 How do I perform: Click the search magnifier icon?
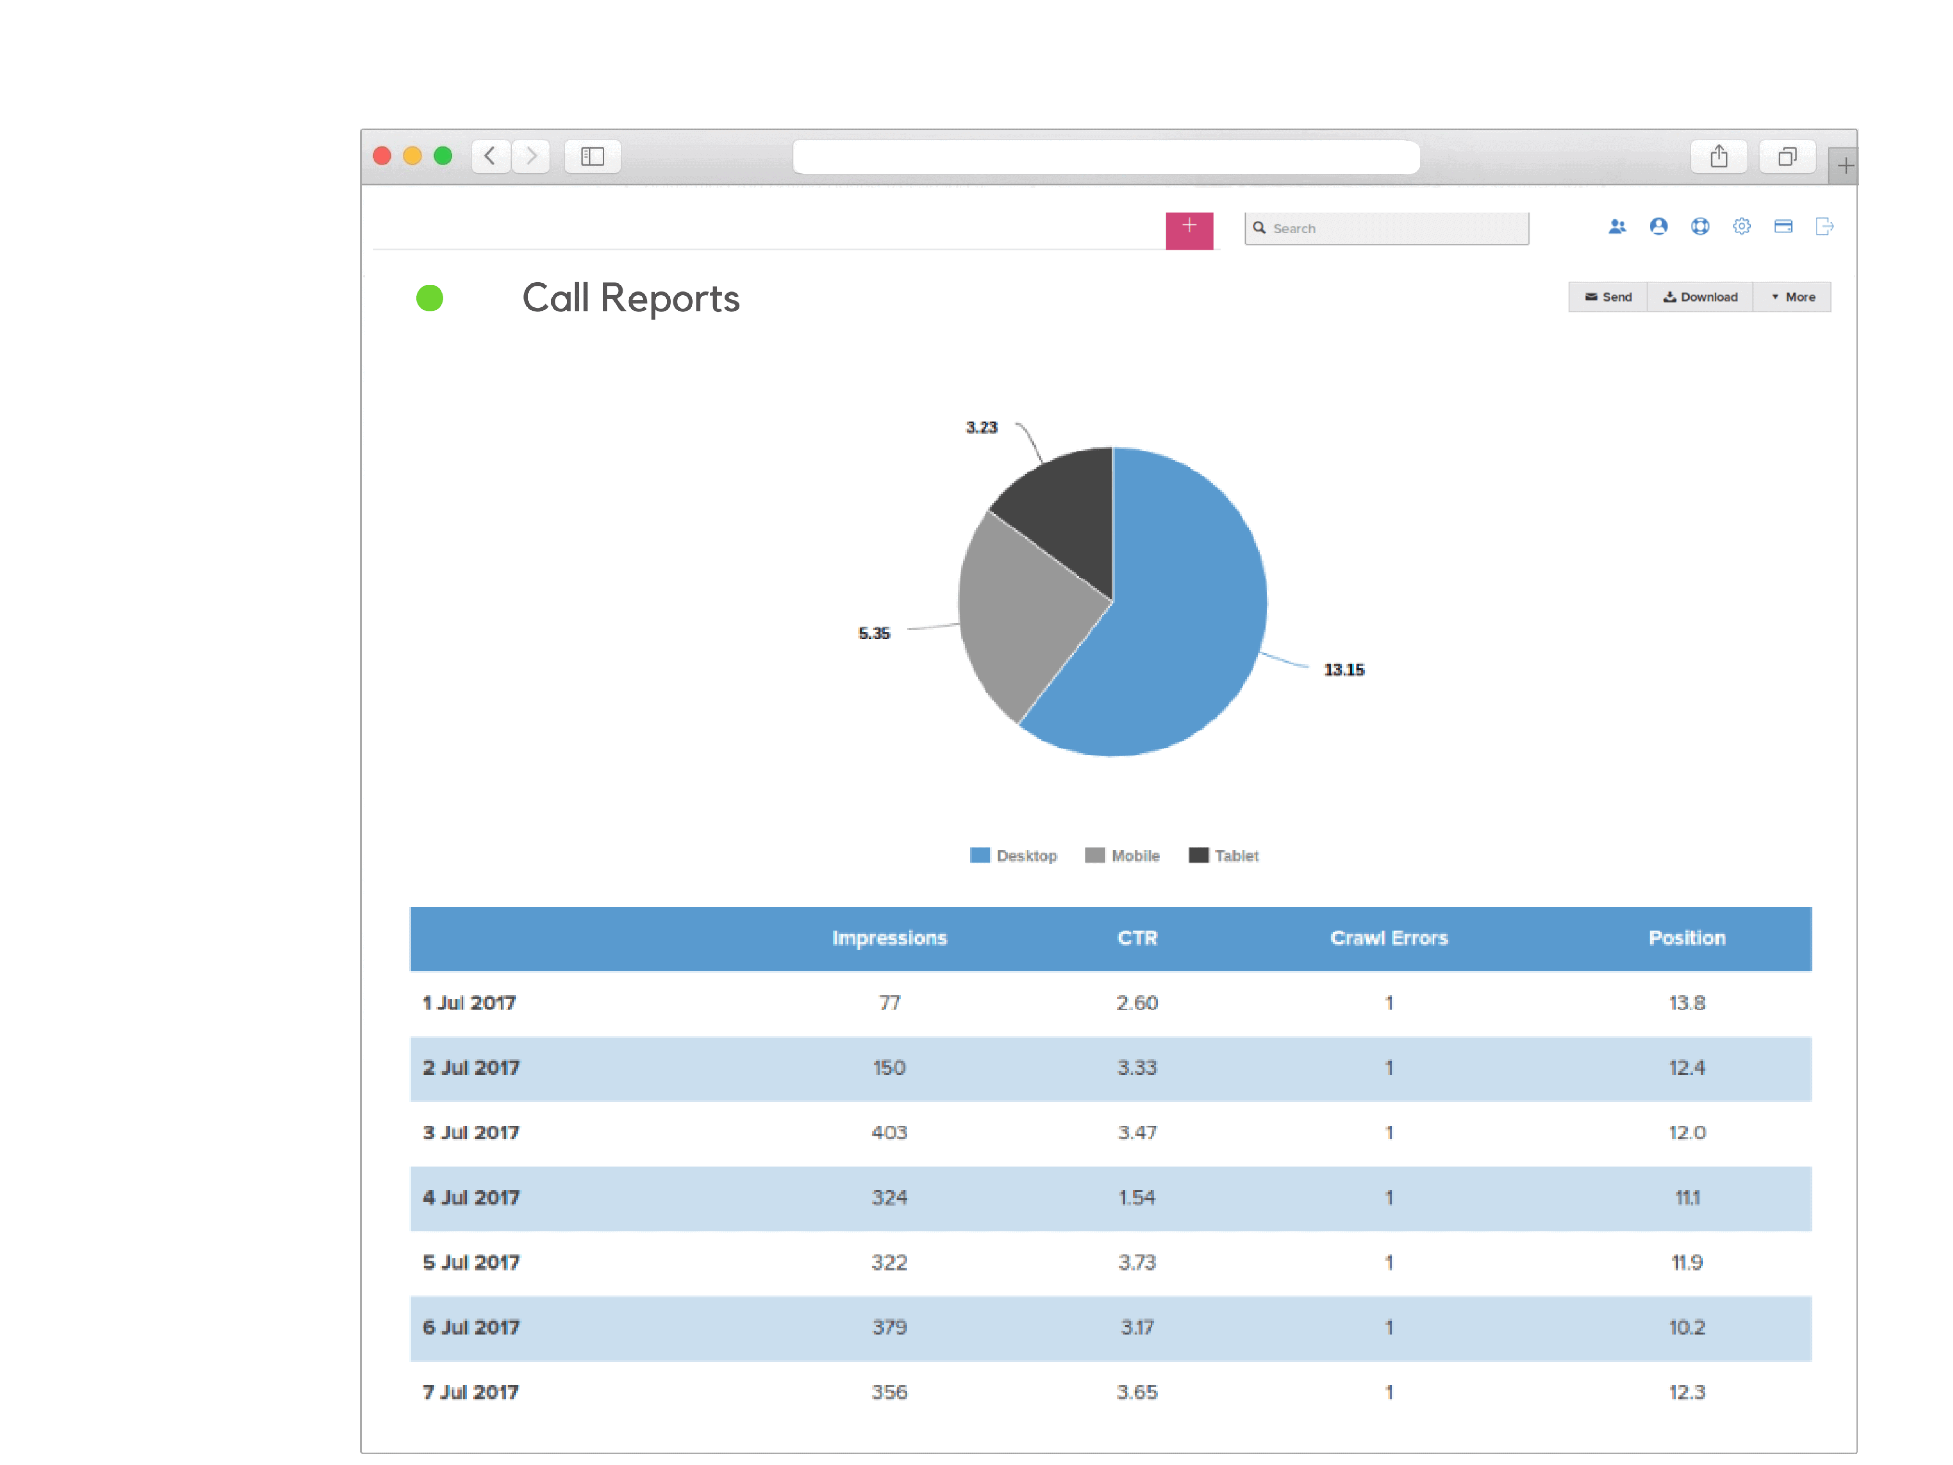1261,228
